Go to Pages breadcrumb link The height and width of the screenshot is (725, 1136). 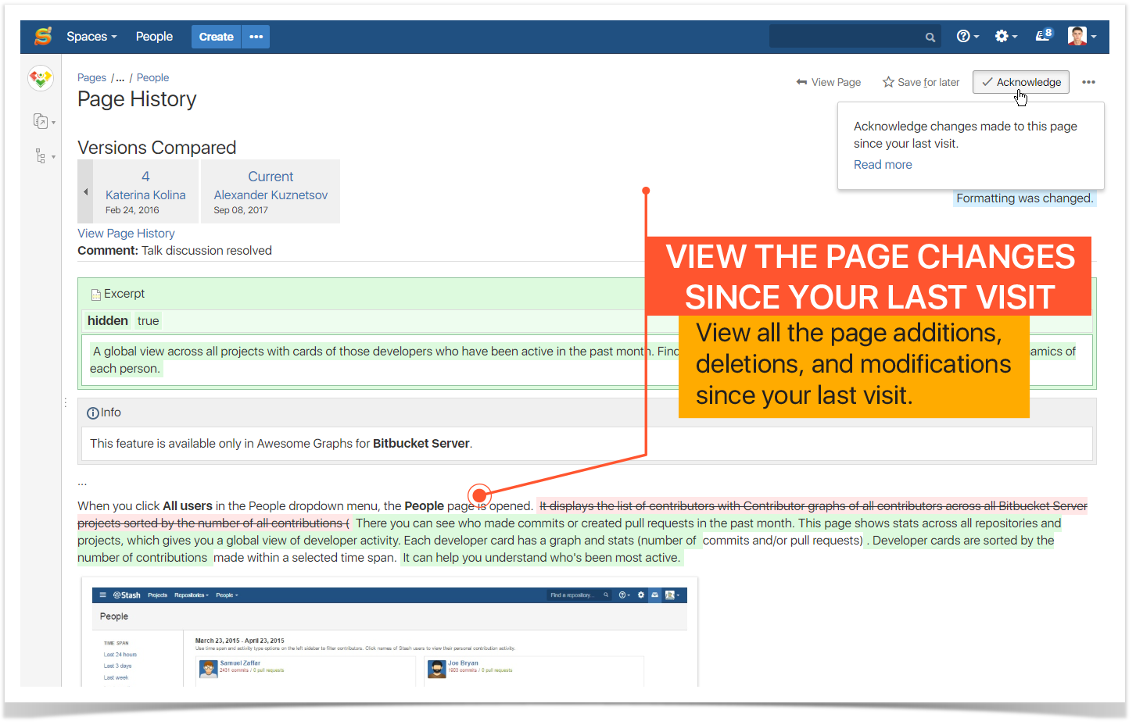pos(91,77)
